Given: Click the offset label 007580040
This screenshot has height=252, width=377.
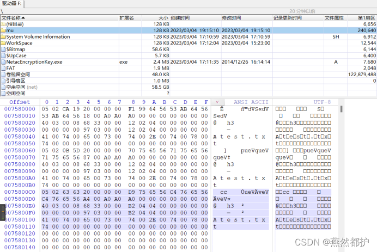Looking at the screenshot, I should coord(20,137).
